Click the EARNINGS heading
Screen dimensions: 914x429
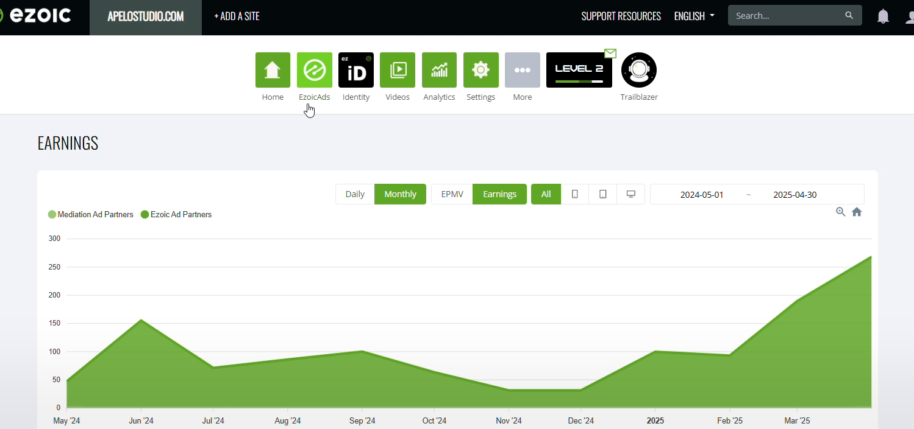[68, 144]
